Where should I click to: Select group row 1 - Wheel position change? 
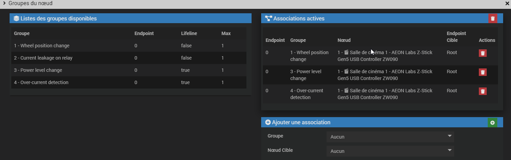(41, 46)
